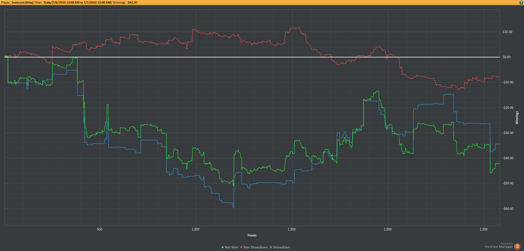Image resolution: width=524 pixels, height=251 pixels.
Task: Click the Winnings value "-$41.97" in header
Action: coord(132,2)
